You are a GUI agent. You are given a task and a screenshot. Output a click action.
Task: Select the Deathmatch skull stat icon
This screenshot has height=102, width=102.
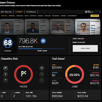[6, 74]
